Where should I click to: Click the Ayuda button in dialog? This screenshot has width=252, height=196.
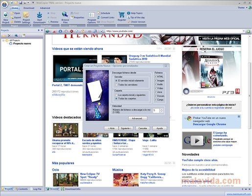point(160,128)
